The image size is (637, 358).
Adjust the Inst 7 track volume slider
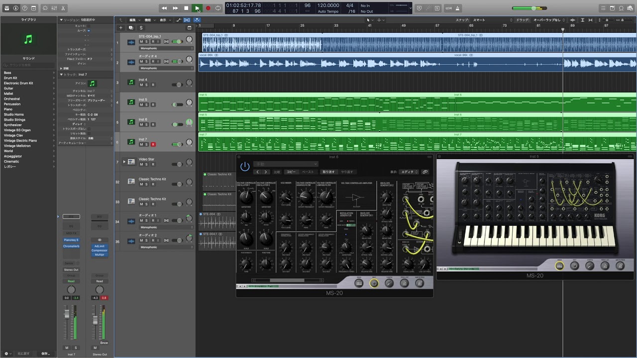click(177, 144)
